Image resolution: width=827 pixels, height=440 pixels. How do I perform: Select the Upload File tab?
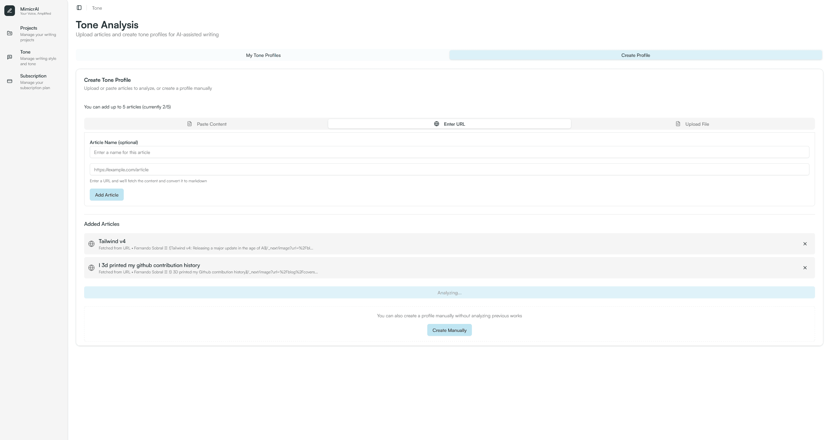click(692, 124)
